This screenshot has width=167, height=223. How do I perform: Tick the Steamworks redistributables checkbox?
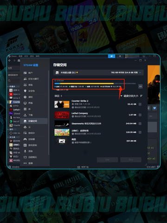point(140,123)
